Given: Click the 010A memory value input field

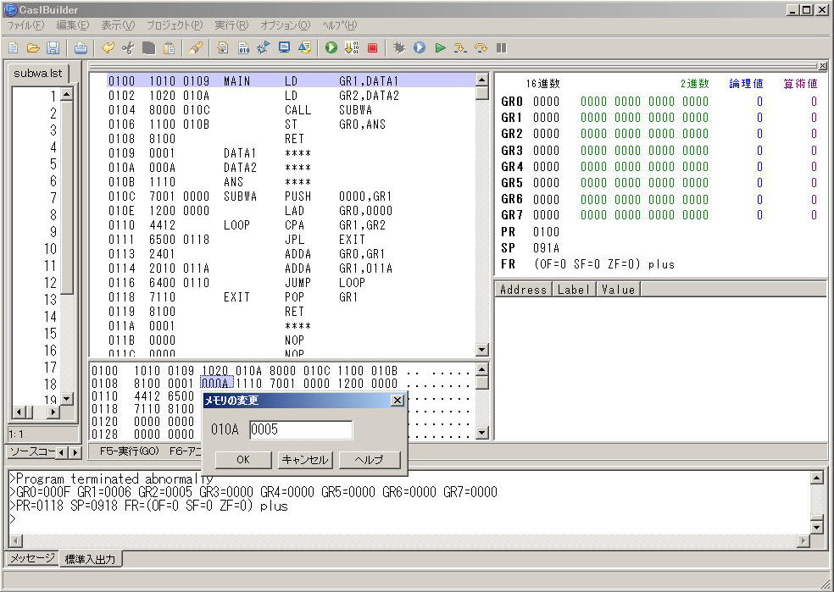Looking at the screenshot, I should [301, 430].
